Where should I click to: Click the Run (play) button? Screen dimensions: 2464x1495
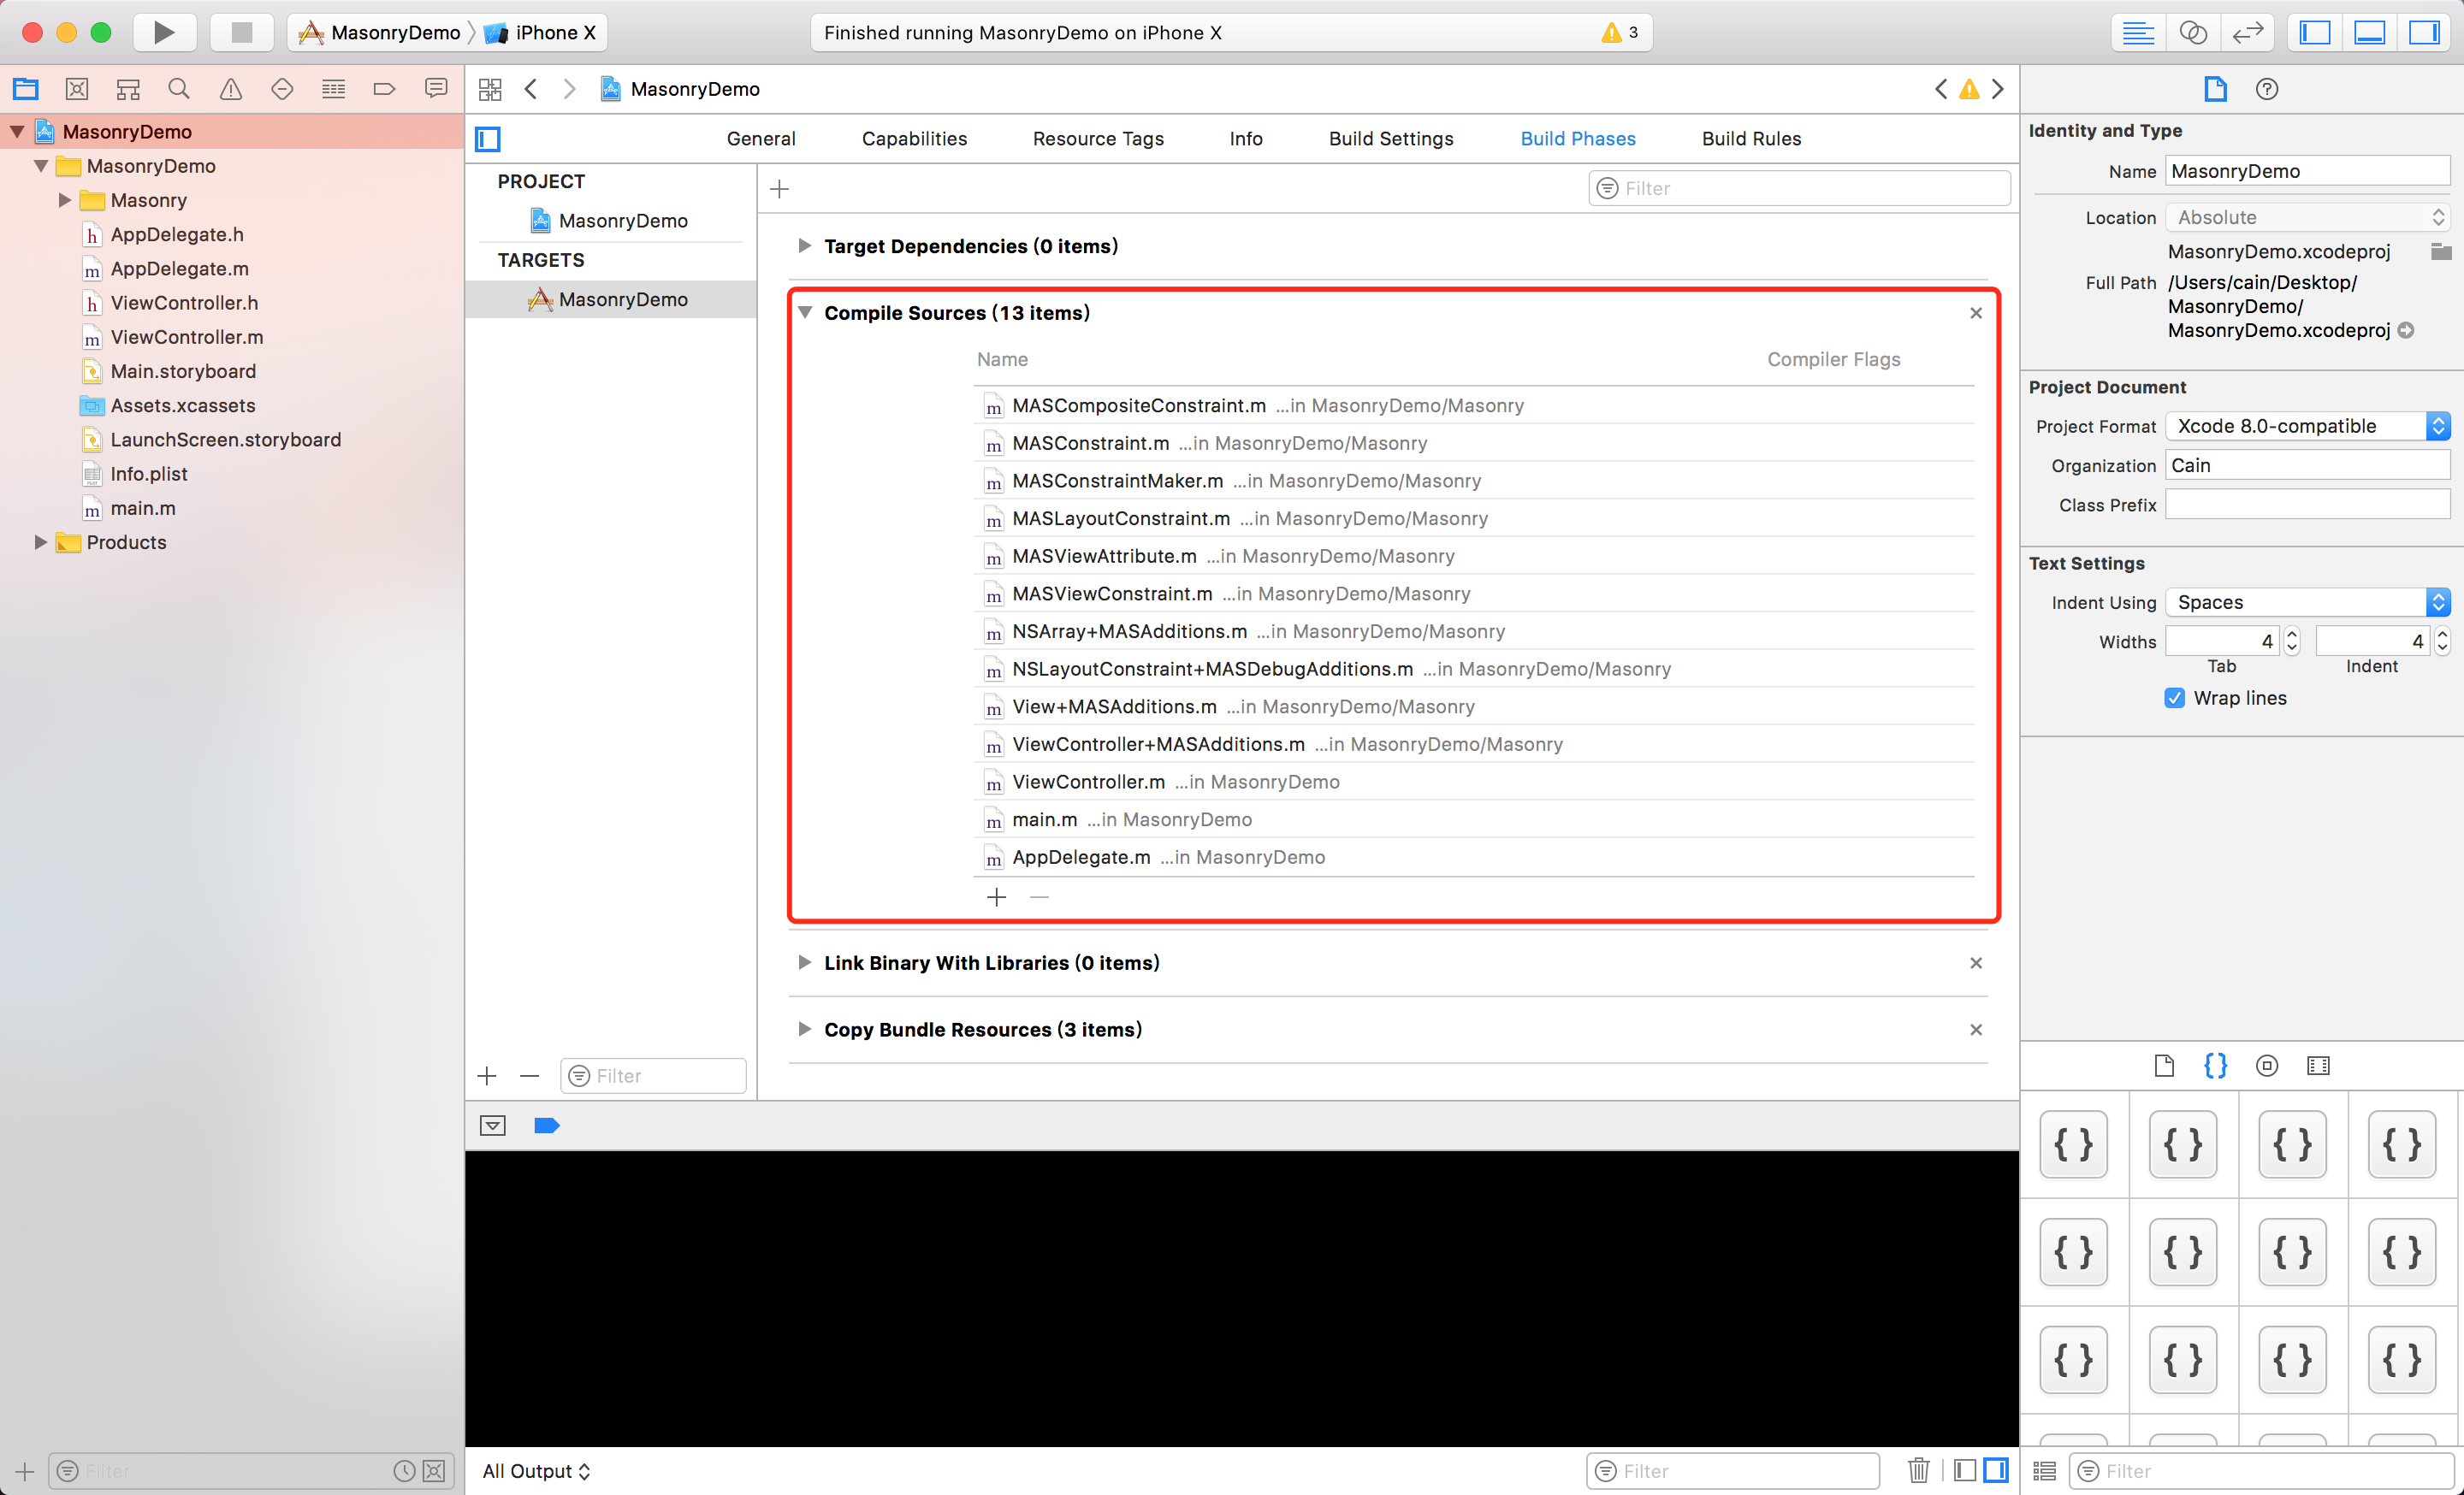164,32
